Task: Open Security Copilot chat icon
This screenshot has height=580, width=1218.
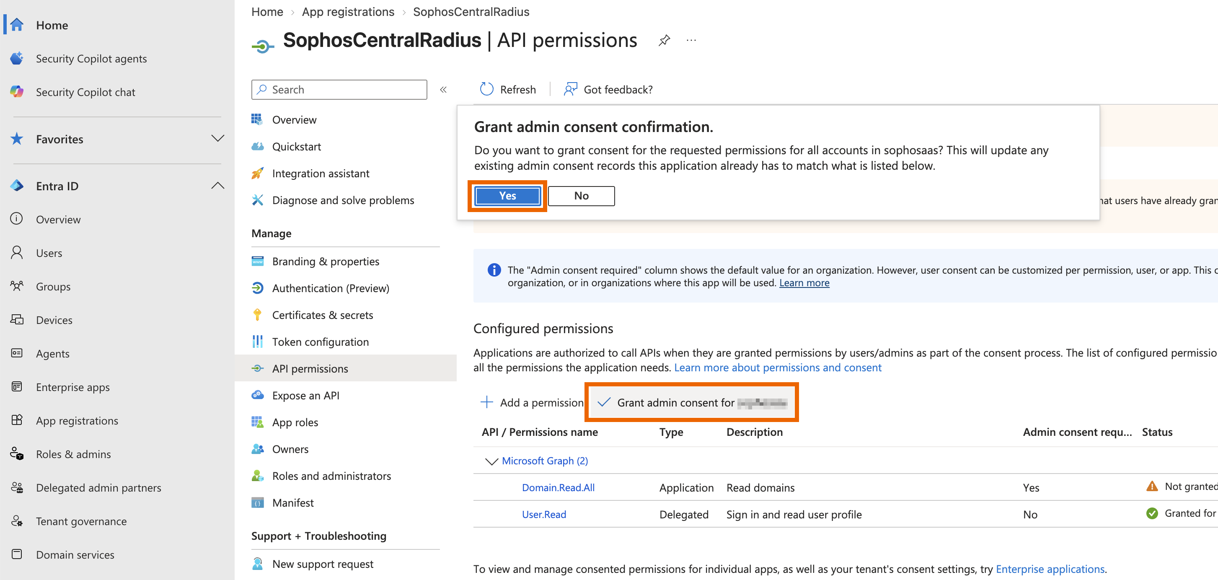Action: (x=17, y=92)
